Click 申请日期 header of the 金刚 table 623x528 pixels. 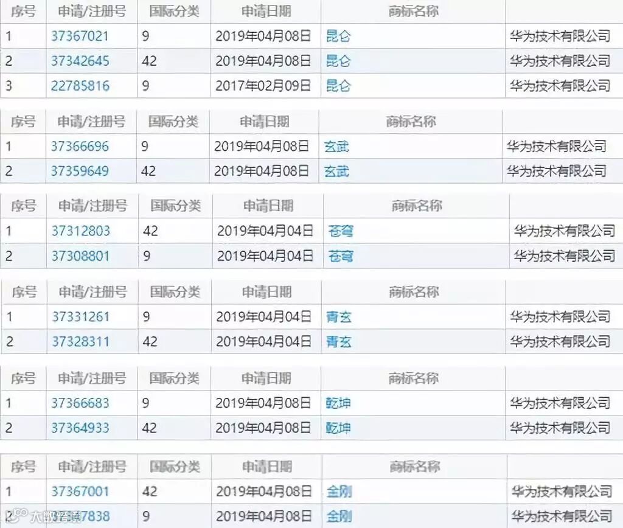(267, 466)
